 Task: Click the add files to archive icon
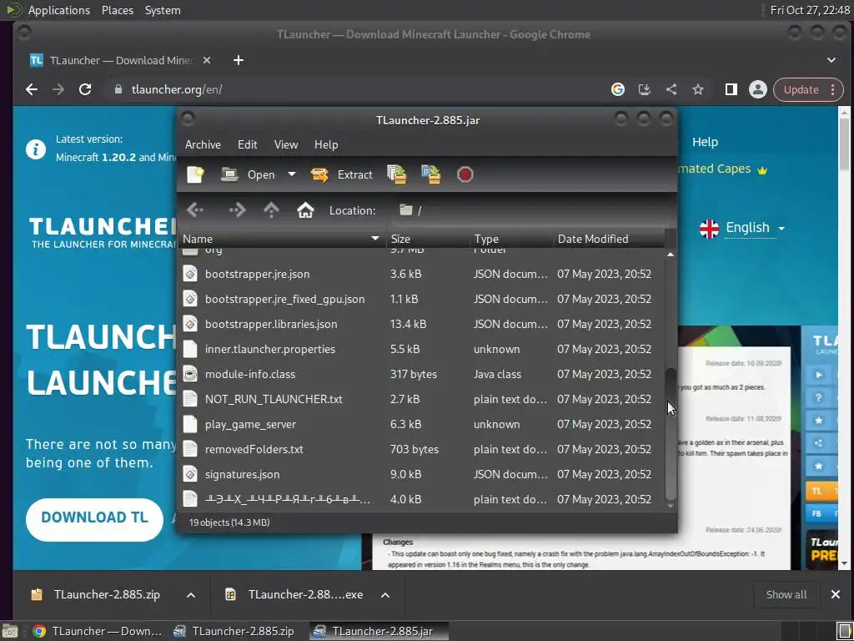397,174
